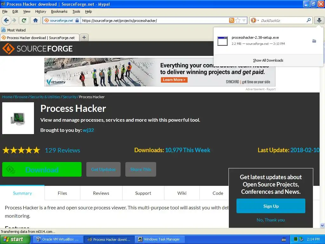The height and width of the screenshot is (244, 325).
Task: Click the keyboard icon in system tray
Action: [284, 240]
